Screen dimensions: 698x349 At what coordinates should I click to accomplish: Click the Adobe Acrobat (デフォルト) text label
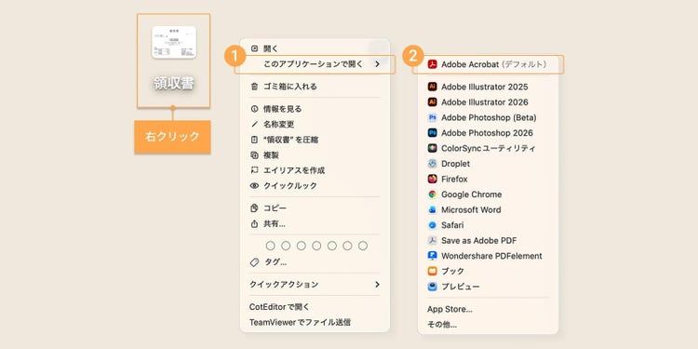coord(493,64)
